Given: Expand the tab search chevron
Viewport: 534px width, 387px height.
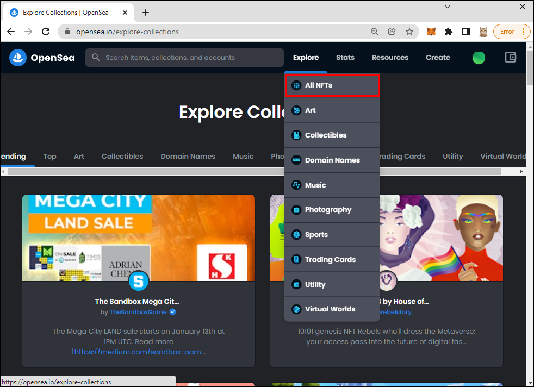Looking at the screenshot, I should tap(448, 7).
